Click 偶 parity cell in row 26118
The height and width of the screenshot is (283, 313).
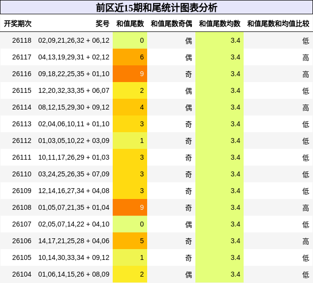[x=171, y=40]
